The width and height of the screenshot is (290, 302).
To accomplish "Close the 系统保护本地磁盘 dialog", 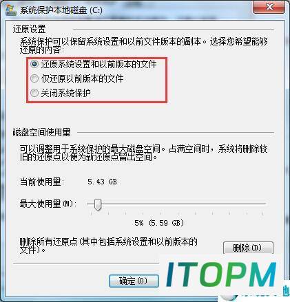I will click(269, 7).
